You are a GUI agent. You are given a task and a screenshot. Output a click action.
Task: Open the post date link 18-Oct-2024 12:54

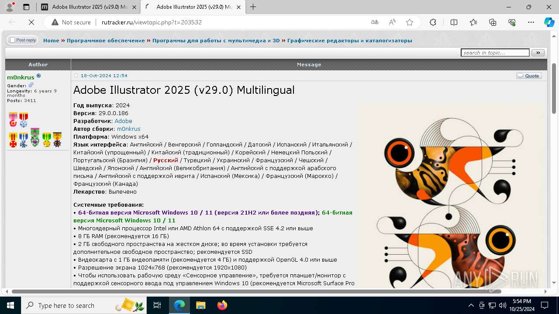pos(104,75)
